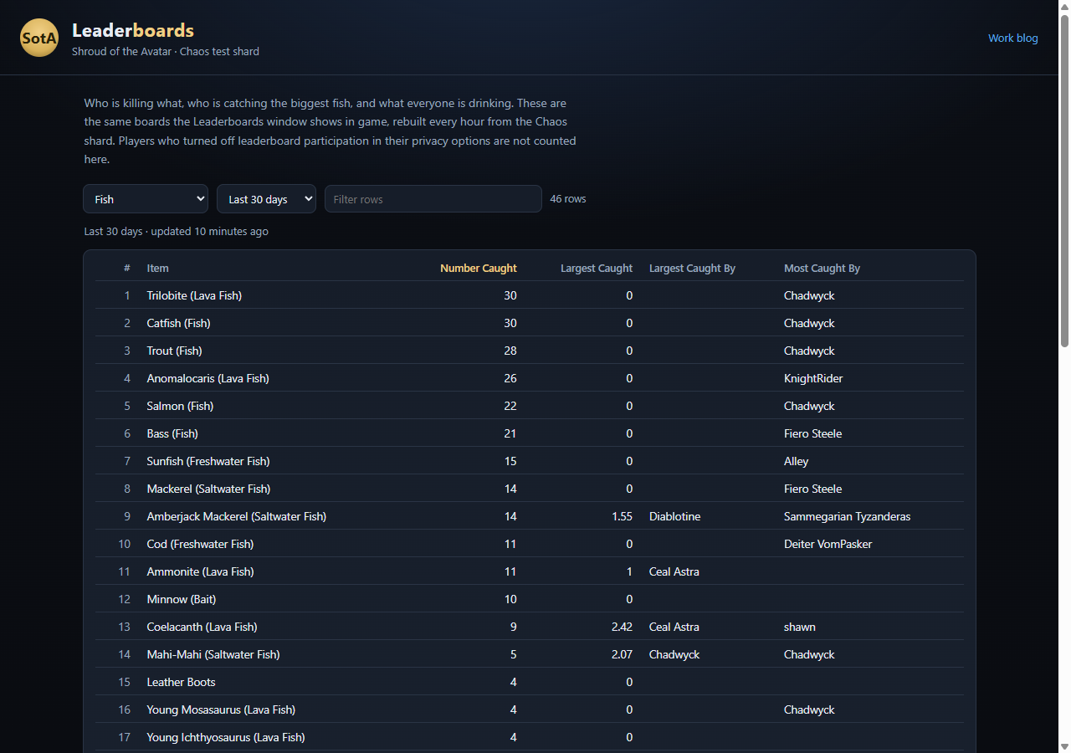Click the Trout (Fish) item
The width and height of the screenshot is (1071, 753).
(174, 351)
